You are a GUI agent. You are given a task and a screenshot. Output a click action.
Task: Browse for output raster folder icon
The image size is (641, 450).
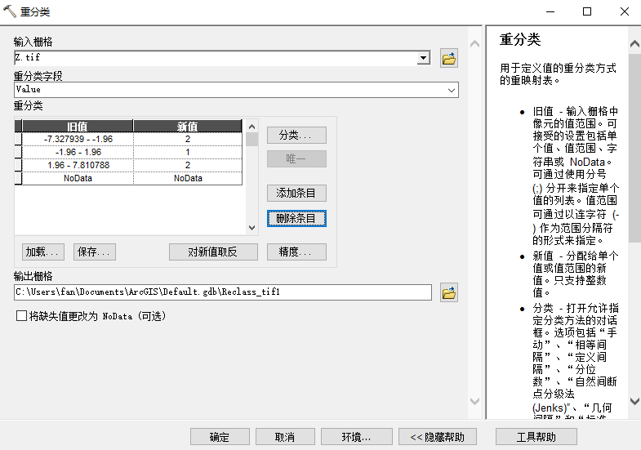(x=449, y=292)
